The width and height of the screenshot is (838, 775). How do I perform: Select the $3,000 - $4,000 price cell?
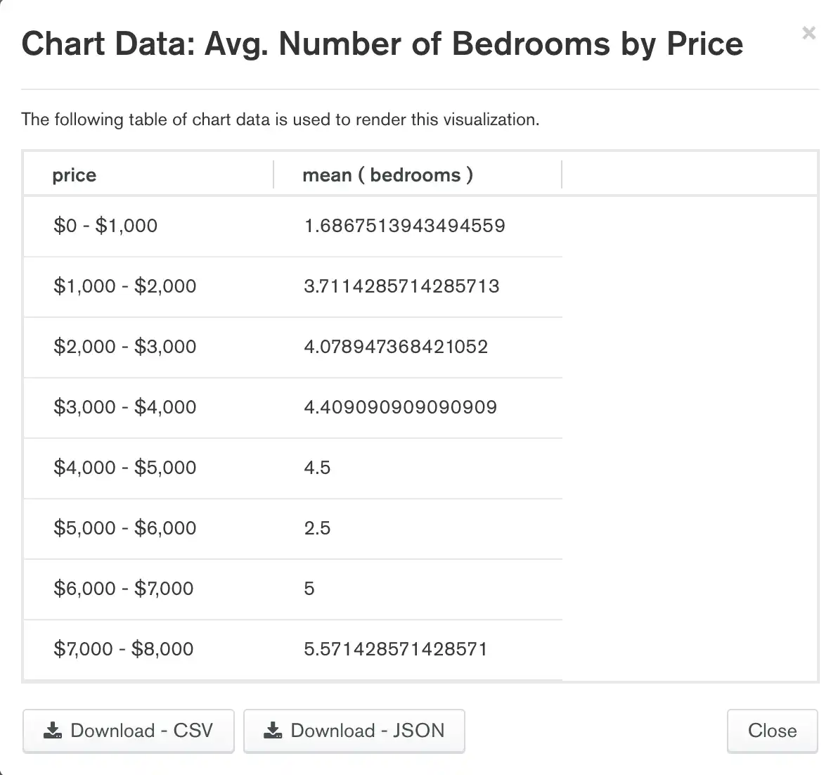pos(125,407)
